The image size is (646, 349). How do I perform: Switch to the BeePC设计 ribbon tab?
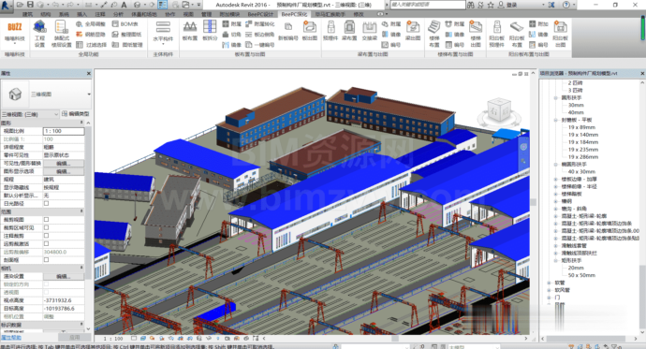pos(260,14)
